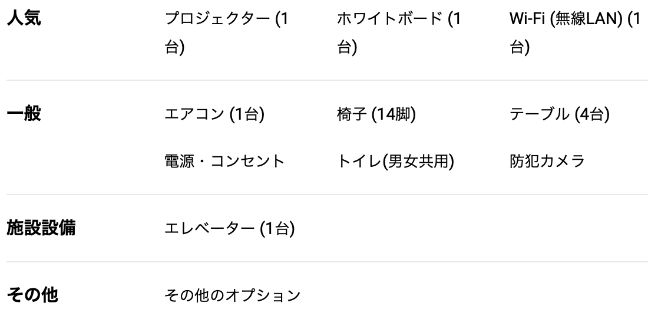Viewport: 648px width, 319px height.
Task: Select テーブル (4台) amenity
Action: point(560,114)
